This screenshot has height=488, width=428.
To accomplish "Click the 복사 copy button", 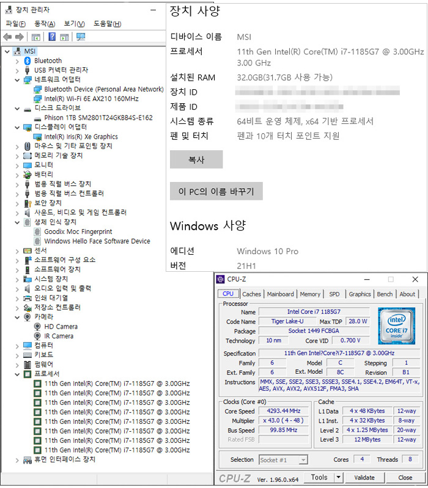I will [x=196, y=159].
